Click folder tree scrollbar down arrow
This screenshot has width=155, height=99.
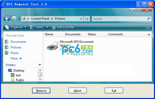[40, 79]
